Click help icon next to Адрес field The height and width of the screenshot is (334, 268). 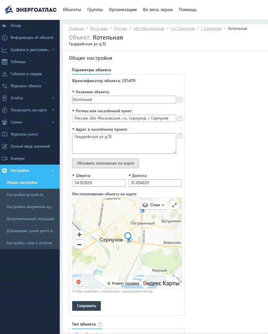coord(180,135)
